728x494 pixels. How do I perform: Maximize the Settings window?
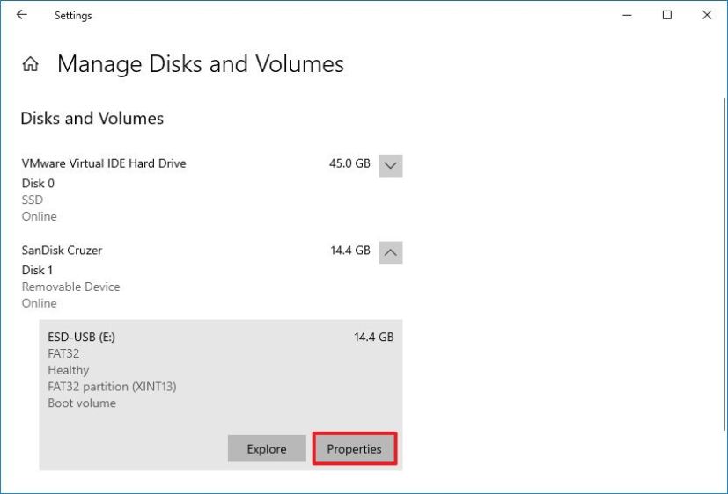(667, 15)
